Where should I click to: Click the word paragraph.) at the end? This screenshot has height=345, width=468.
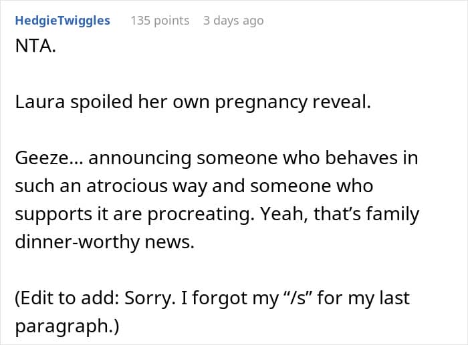67,327
